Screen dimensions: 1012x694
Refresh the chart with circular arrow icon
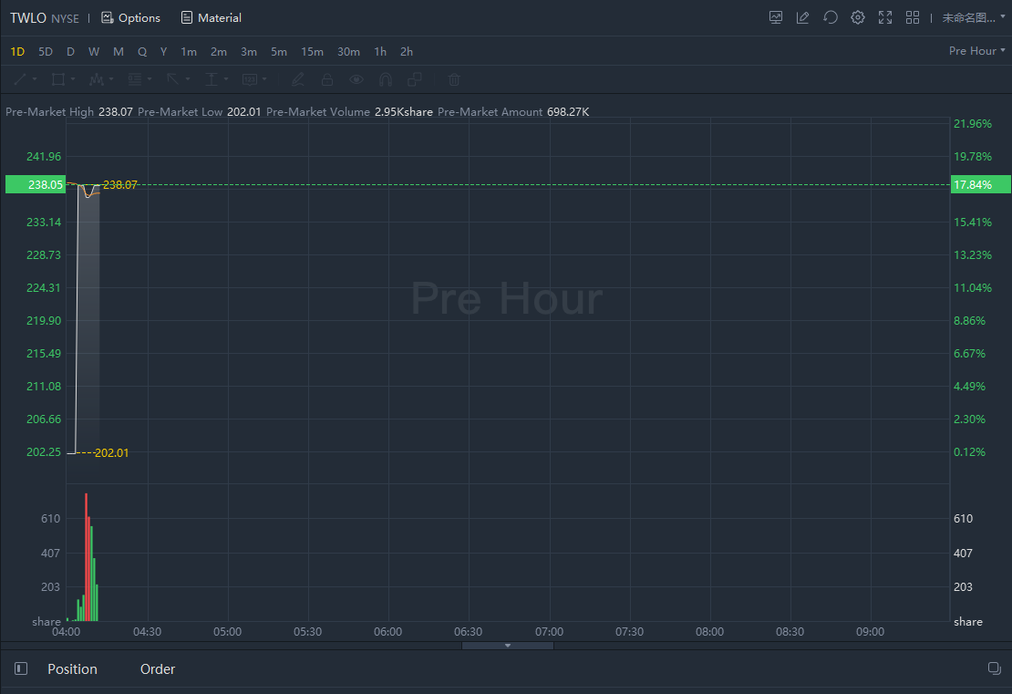pyautogui.click(x=831, y=18)
